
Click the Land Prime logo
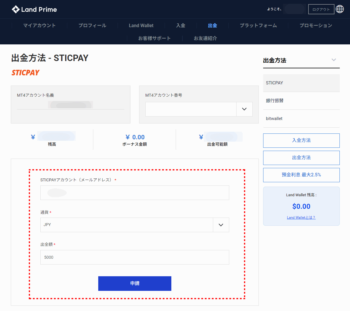click(34, 9)
